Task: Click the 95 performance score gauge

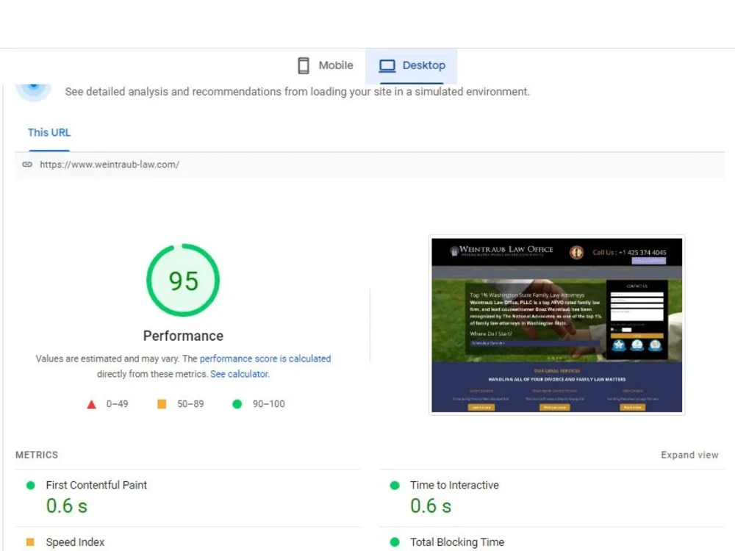Action: point(183,280)
